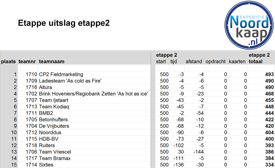Click the total score 493 cell
Screen dimensions: 275x168
tap(269, 74)
